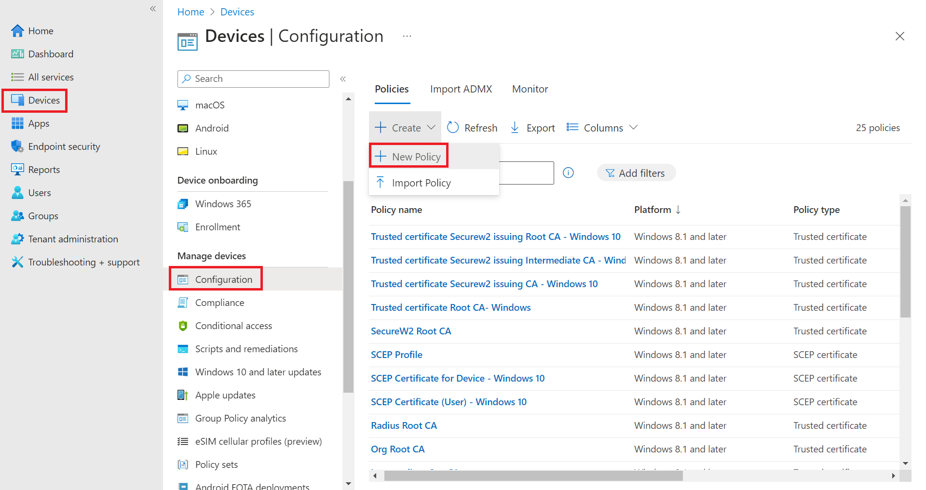Click the Enrollment icon
This screenshot has width=926, height=490.
[183, 227]
